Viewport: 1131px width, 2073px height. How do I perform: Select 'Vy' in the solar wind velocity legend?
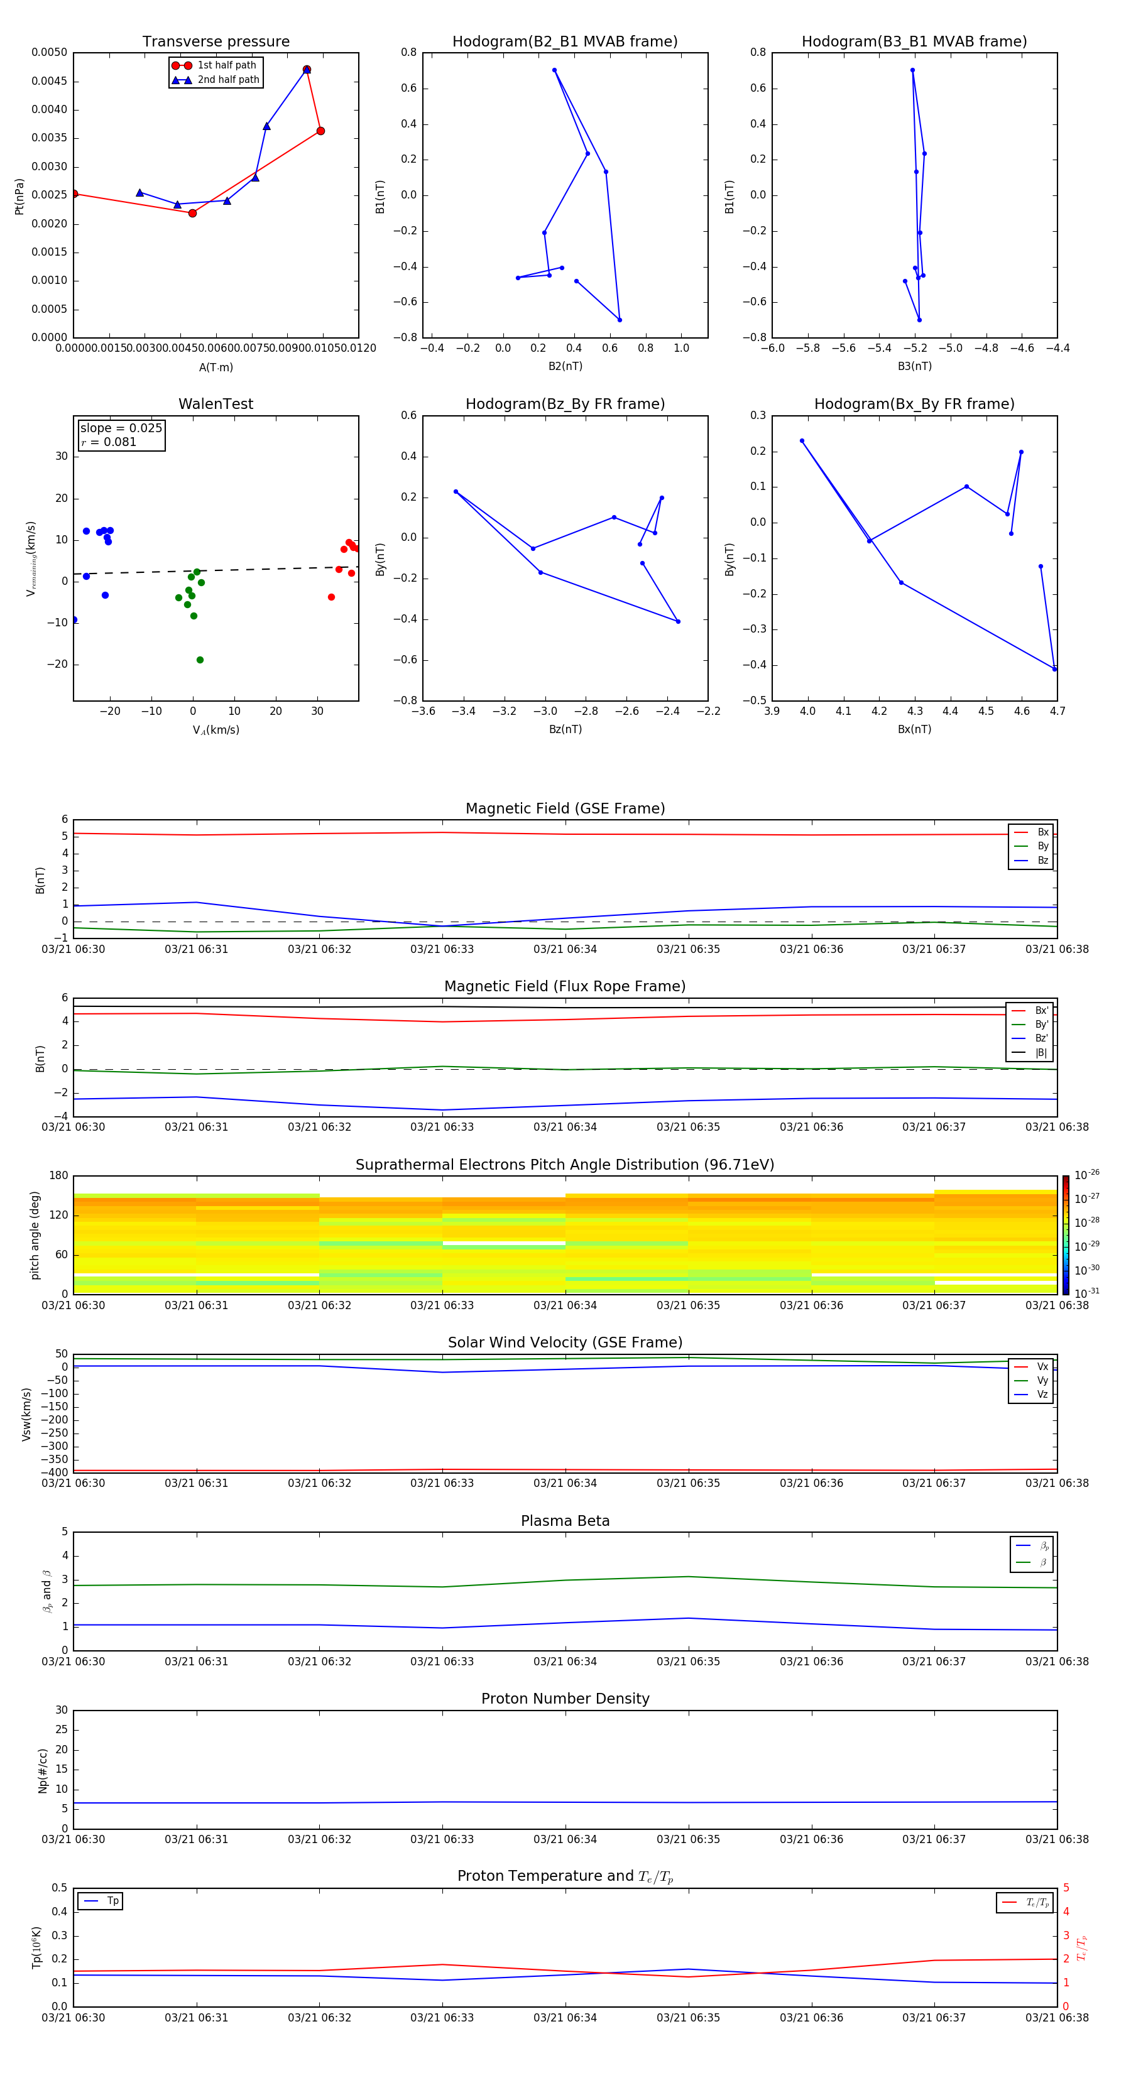click(x=1032, y=1380)
